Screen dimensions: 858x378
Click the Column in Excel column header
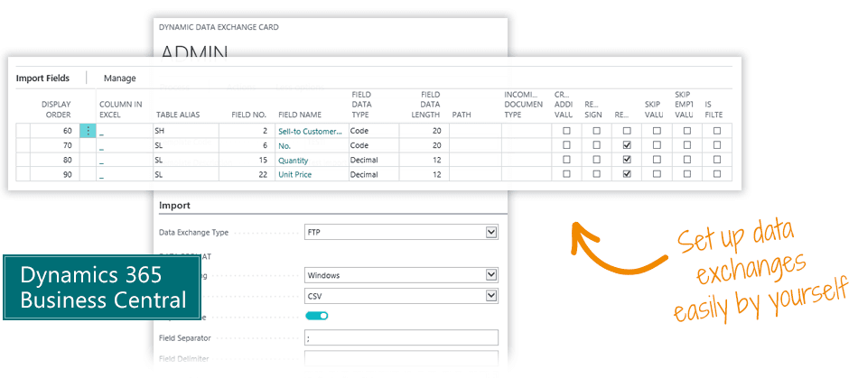coord(121,109)
